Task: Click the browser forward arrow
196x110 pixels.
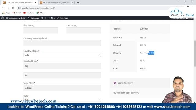Action: (8, 8)
